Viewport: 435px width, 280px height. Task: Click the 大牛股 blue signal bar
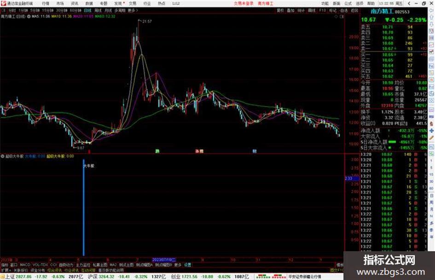pyautogui.click(x=83, y=207)
